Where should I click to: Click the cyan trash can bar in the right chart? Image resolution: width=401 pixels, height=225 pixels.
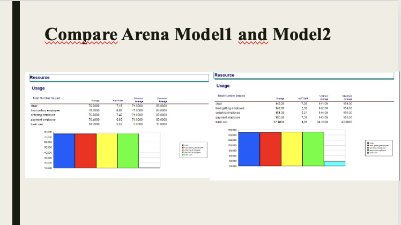[x=335, y=163]
